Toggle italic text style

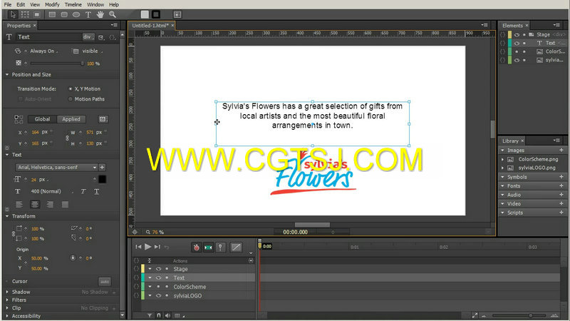coord(83,191)
